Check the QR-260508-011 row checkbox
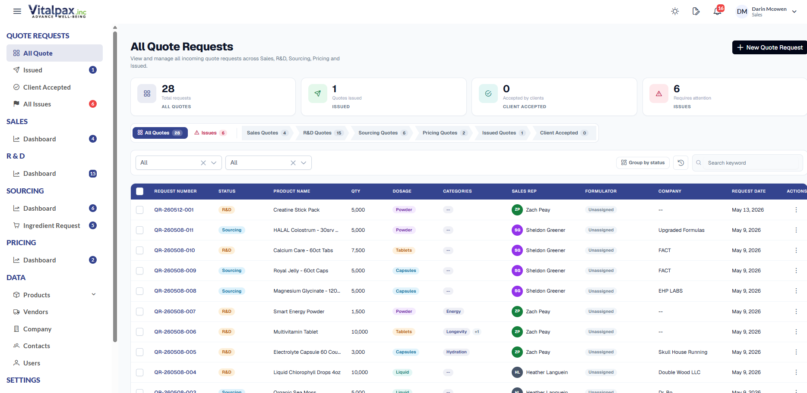This screenshot has width=807, height=393. 140,230
